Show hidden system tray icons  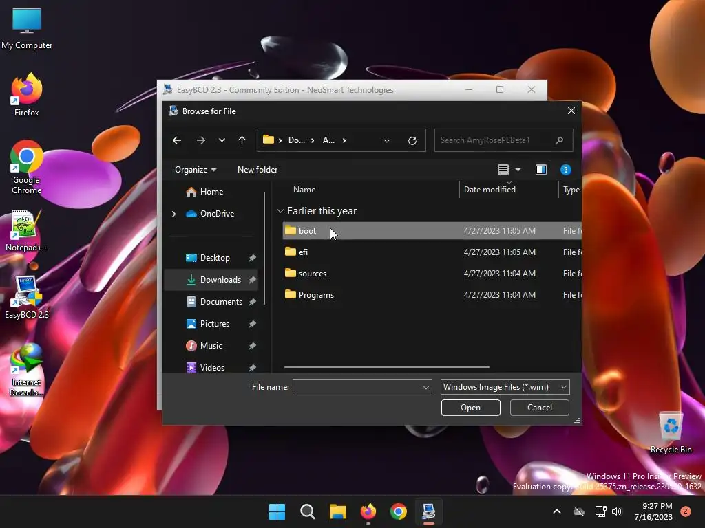click(556, 511)
